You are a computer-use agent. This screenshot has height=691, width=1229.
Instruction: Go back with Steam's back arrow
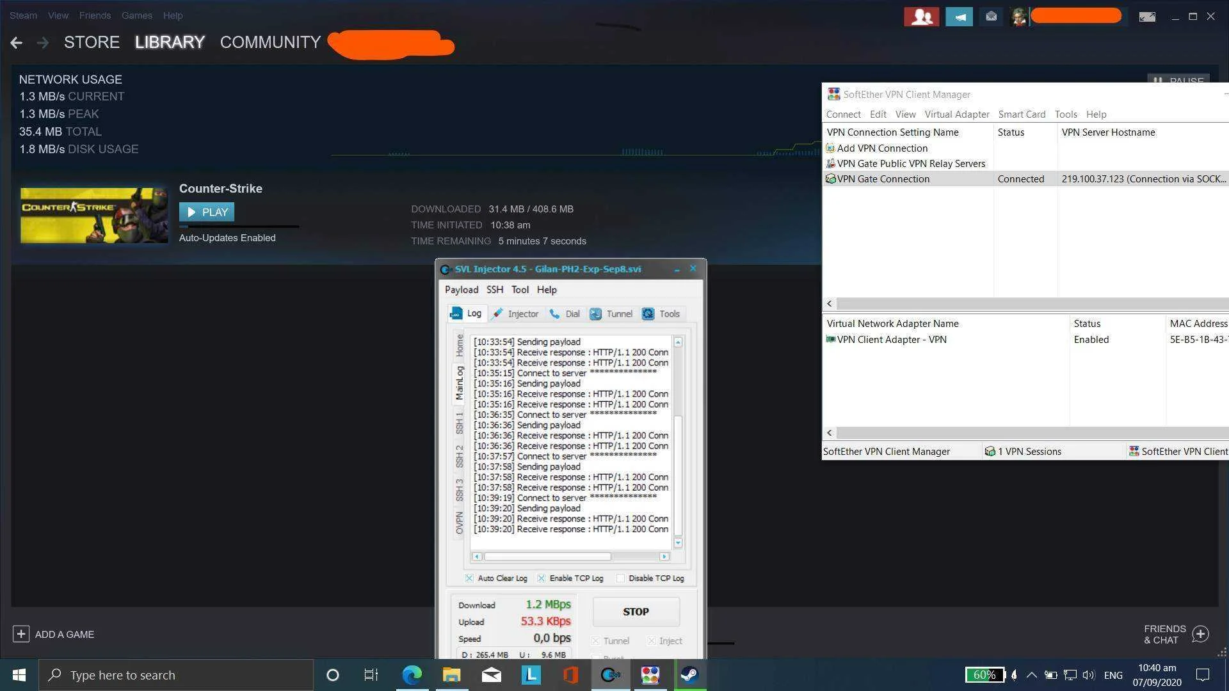point(17,43)
